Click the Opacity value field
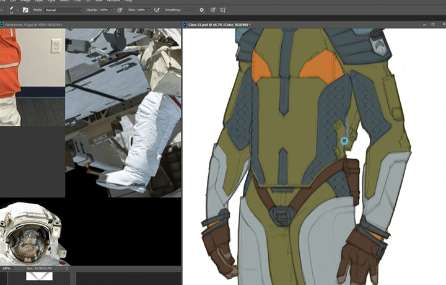 pos(104,10)
